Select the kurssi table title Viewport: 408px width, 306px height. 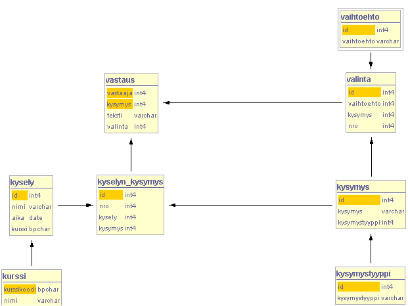[x=14, y=276]
